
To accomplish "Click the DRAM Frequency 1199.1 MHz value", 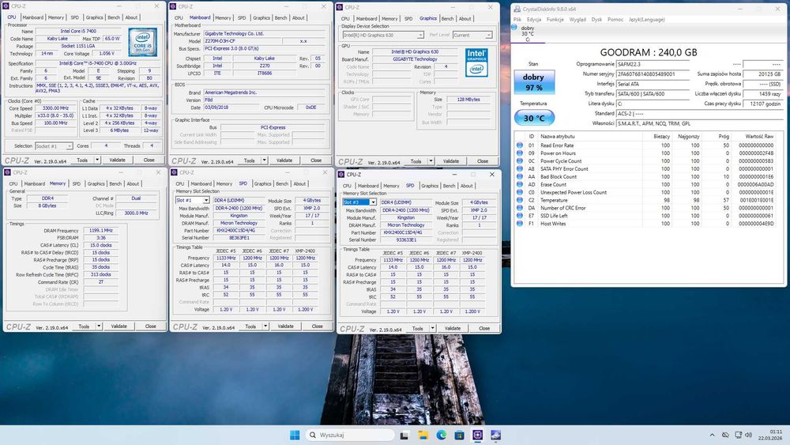I will pos(101,230).
